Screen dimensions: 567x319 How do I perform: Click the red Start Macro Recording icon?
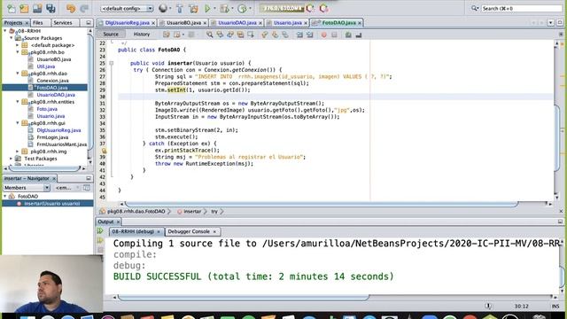(x=323, y=35)
